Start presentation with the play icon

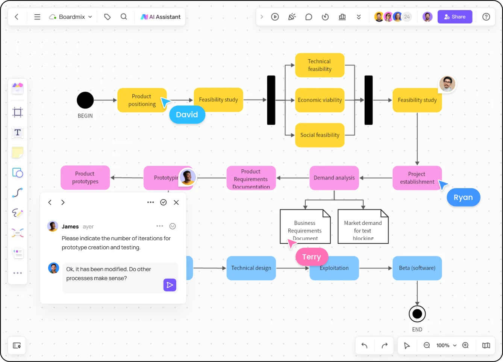point(275,17)
